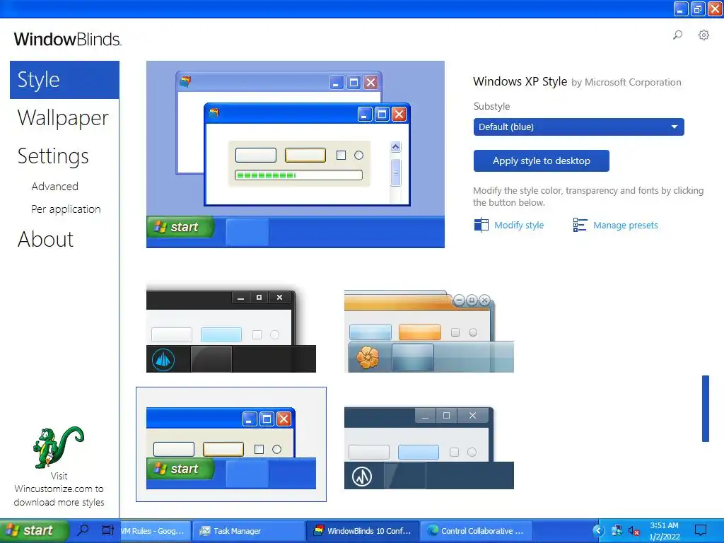This screenshot has width=724, height=543.
Task: Click the Manage presets list icon
Action: pos(580,225)
